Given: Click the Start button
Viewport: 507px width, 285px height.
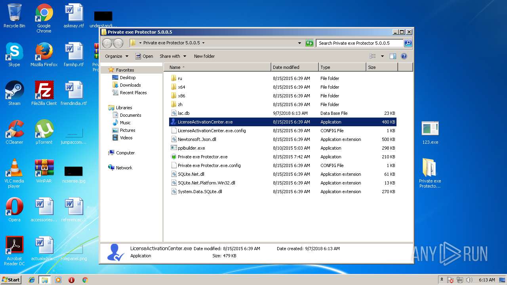Looking at the screenshot, I should point(11,279).
